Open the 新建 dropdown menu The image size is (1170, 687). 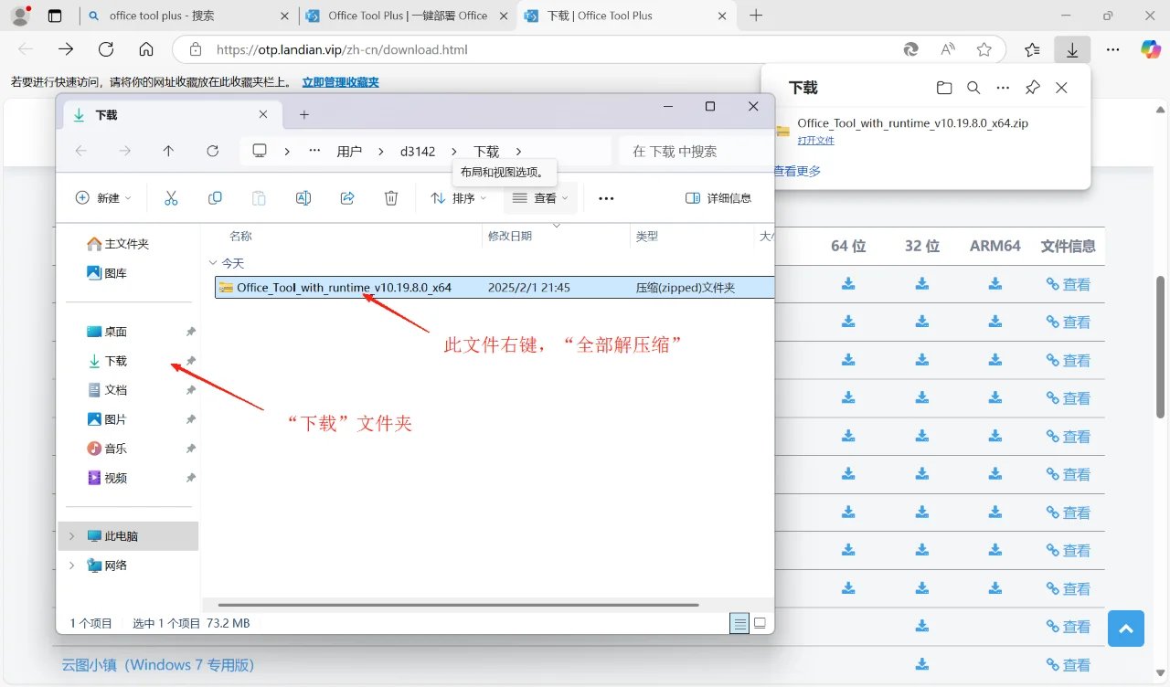103,197
